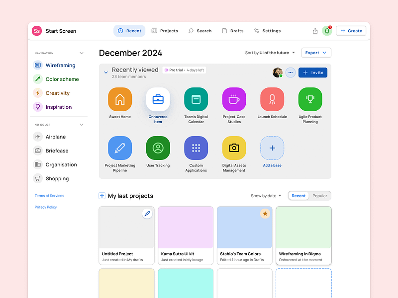Click the December 2024 heading
This screenshot has height=298, width=398.
[x=130, y=53]
